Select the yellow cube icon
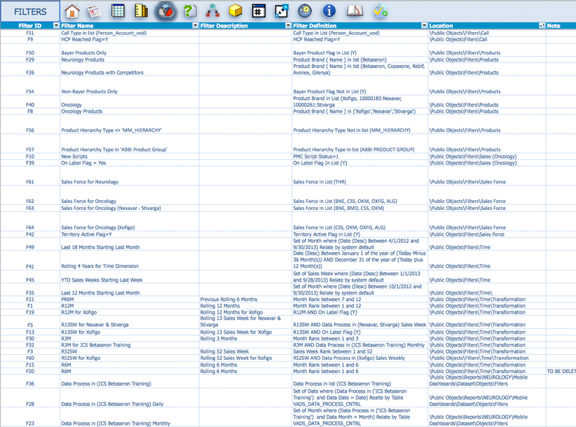 click(x=235, y=11)
